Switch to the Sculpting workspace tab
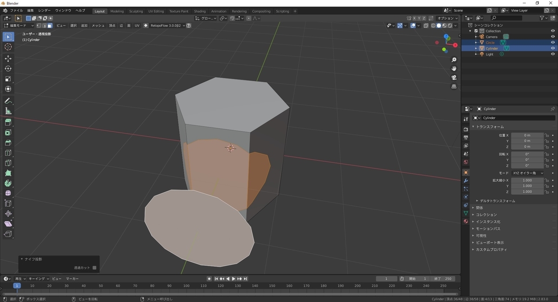Viewport: 558px width, 302px height. point(136,11)
